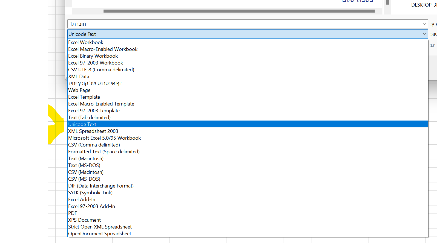The width and height of the screenshot is (437, 243).
Task: Select the Hebrew single file web page option
Action: (248, 83)
